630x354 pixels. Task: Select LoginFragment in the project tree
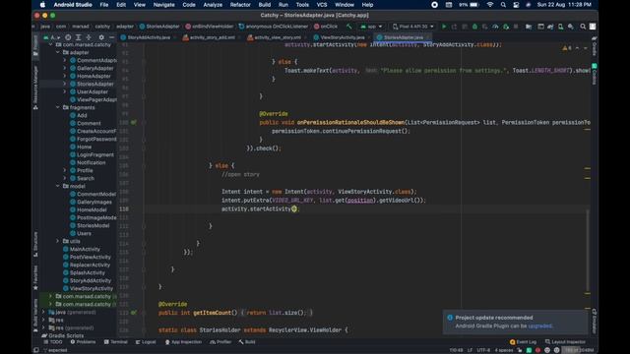click(x=95, y=155)
